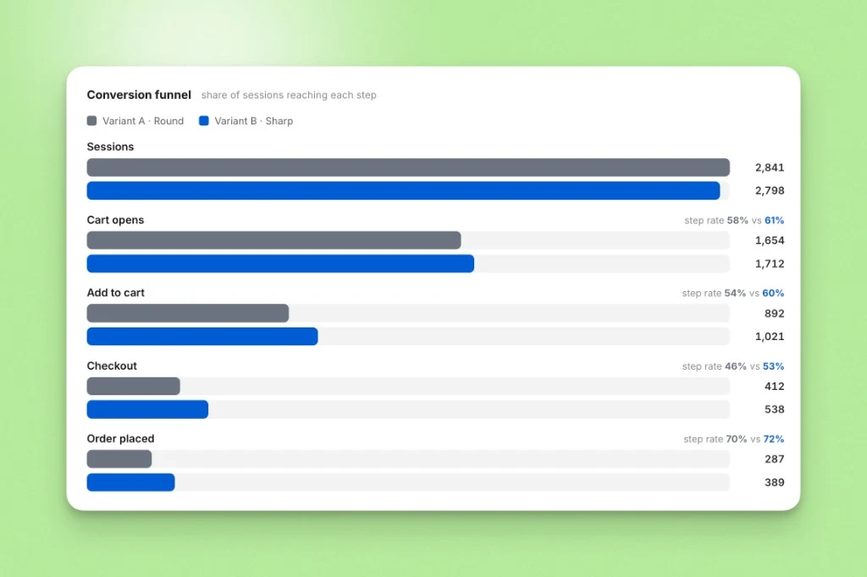Click the gray Cart opens bar
This screenshot has width=867, height=577.
[273, 240]
